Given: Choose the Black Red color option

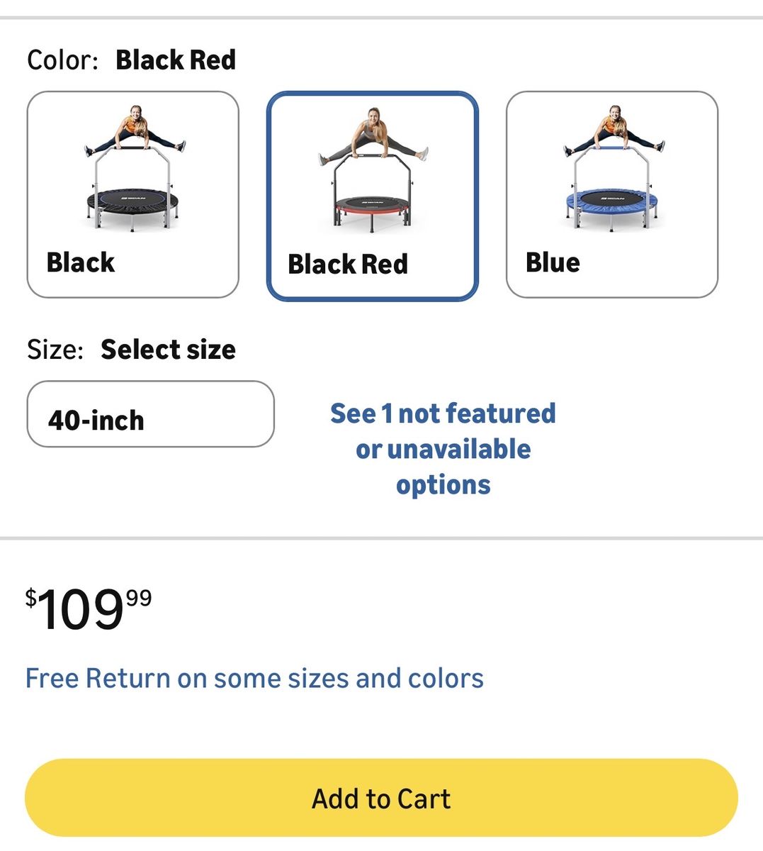Looking at the screenshot, I should 372,196.
